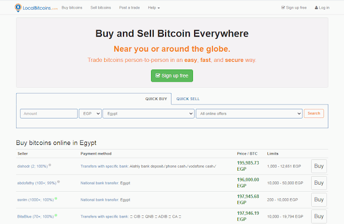
Task: Click limits text 10,000 - 50,000 EGP
Action: [x=285, y=183]
